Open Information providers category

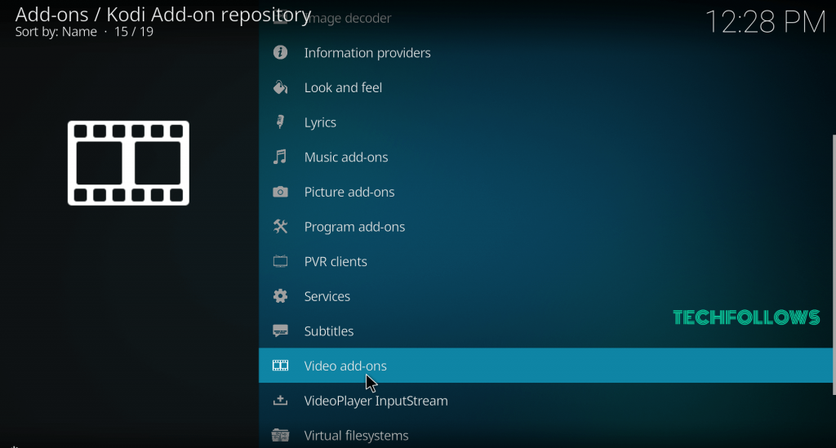tap(545, 53)
